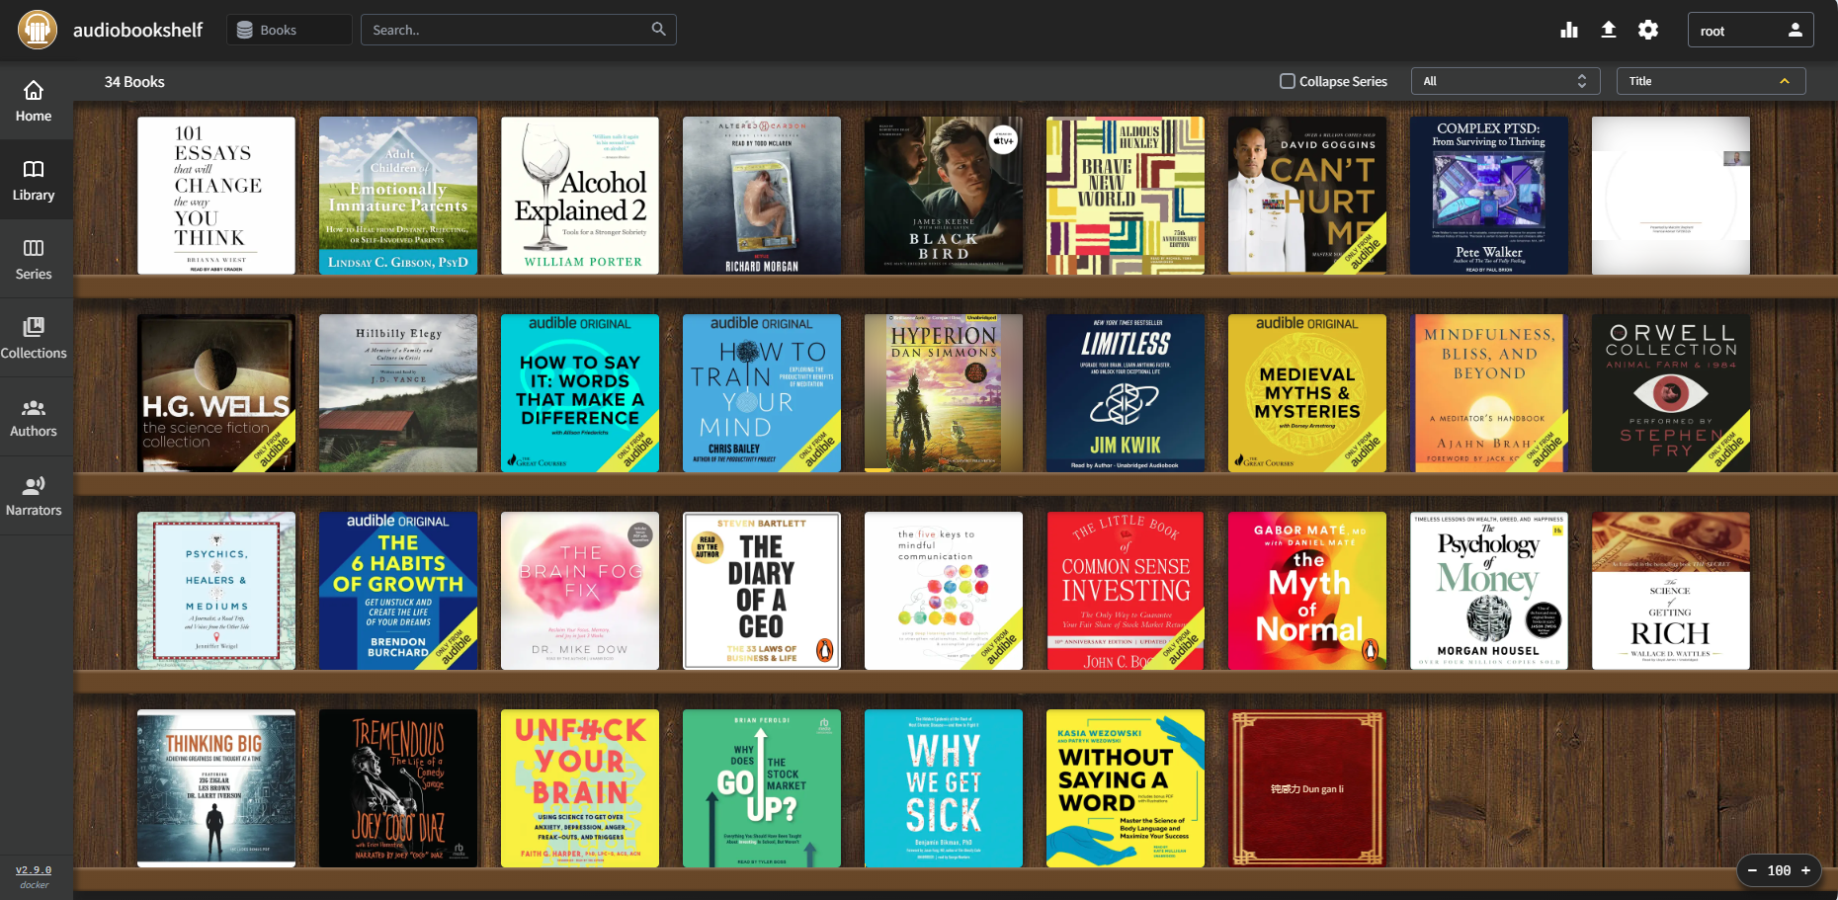
Task: Open the All filter dropdown
Action: coord(1505,81)
